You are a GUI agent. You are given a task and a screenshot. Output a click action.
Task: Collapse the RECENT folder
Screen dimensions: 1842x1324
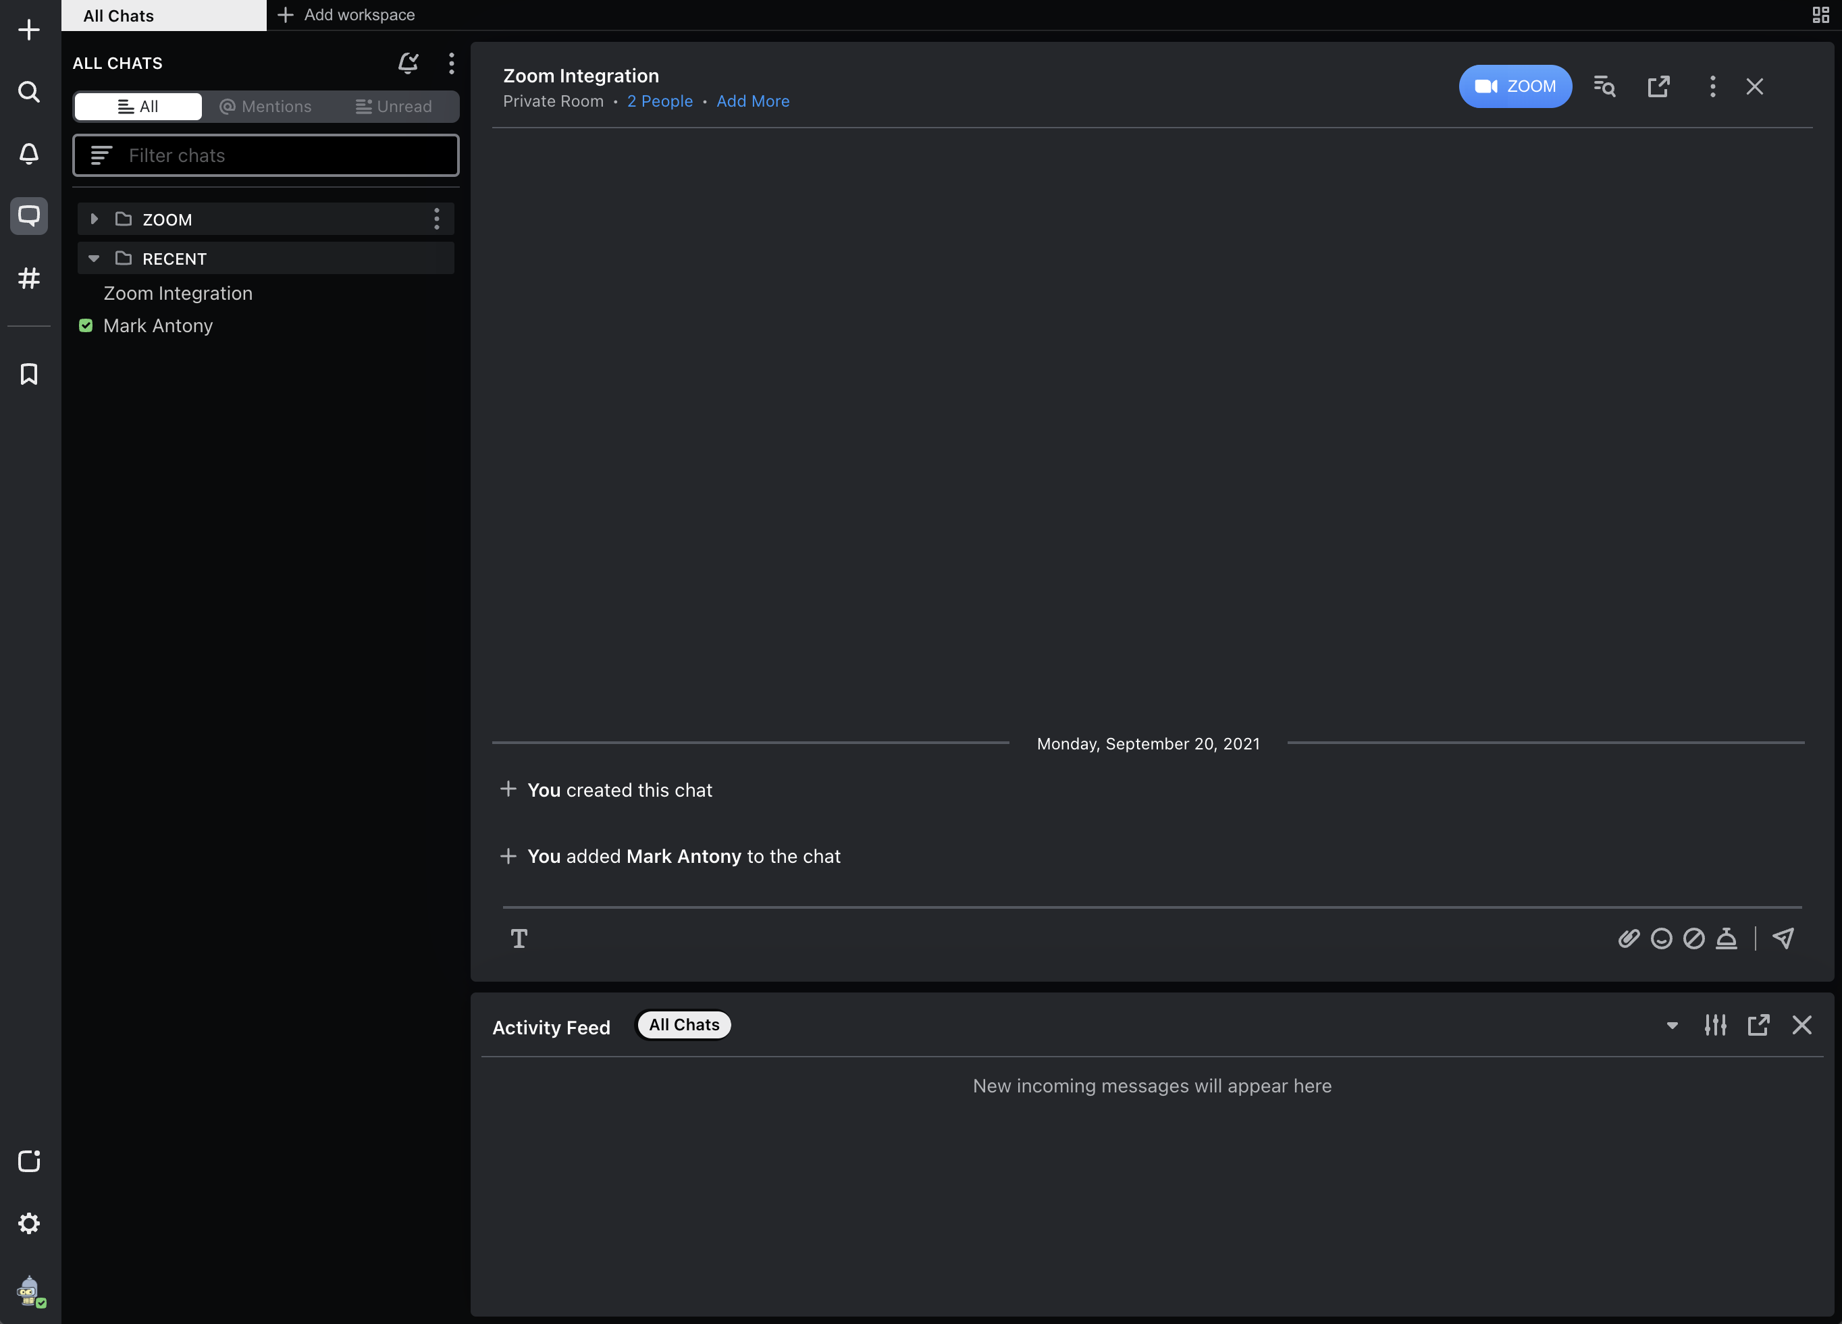click(95, 259)
